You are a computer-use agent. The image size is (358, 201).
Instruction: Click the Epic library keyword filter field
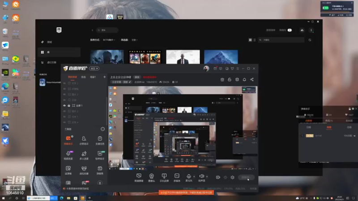[x=281, y=40]
